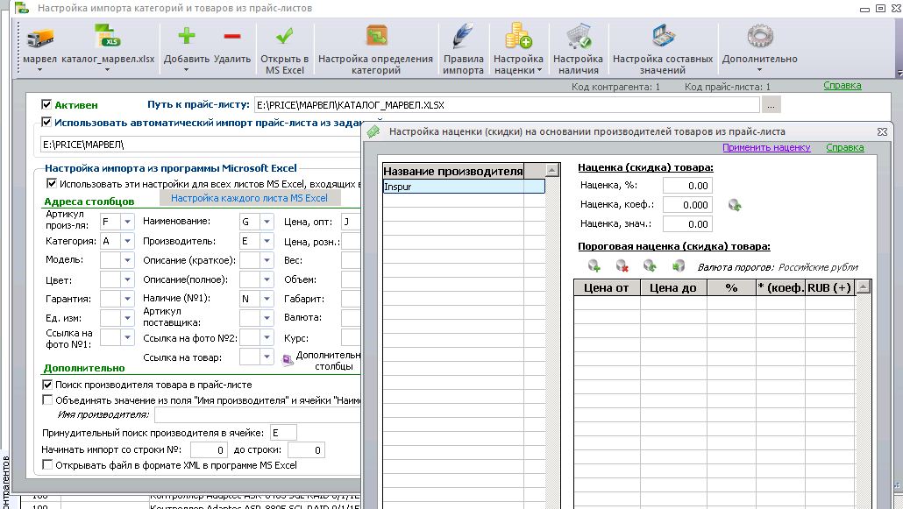Click the markup dialog title tag icon
This screenshot has width=903, height=509.
click(373, 132)
